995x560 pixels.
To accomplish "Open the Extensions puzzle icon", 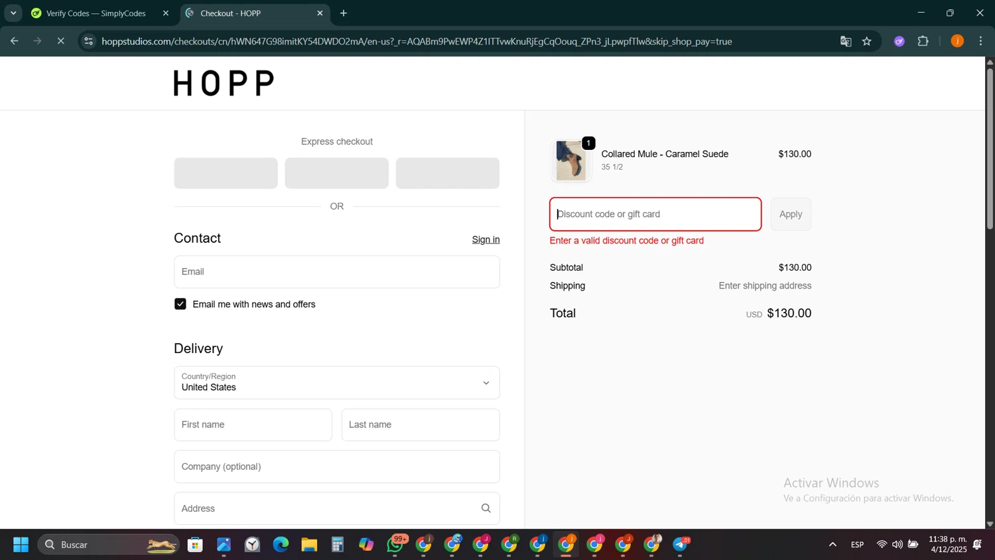I will click(923, 41).
